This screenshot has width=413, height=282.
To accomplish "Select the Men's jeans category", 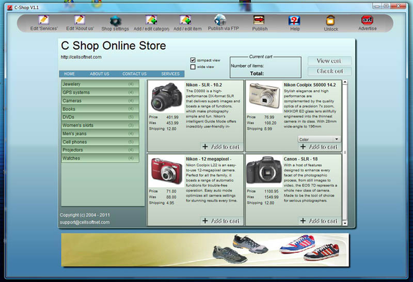I will pos(100,133).
